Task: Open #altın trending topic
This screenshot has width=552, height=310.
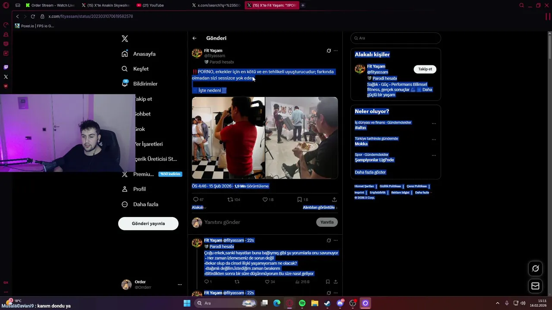Action: (x=361, y=128)
